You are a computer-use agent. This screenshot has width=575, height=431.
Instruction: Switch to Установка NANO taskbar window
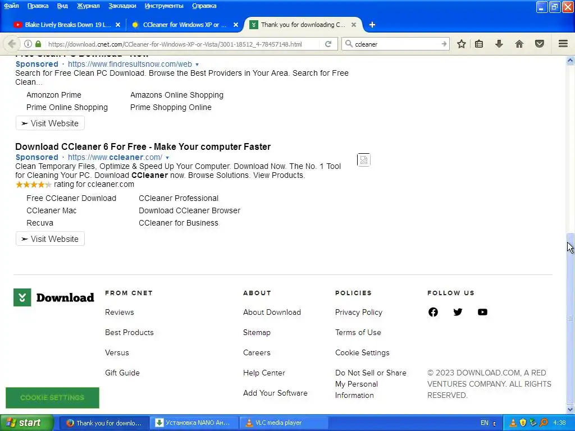[194, 423]
